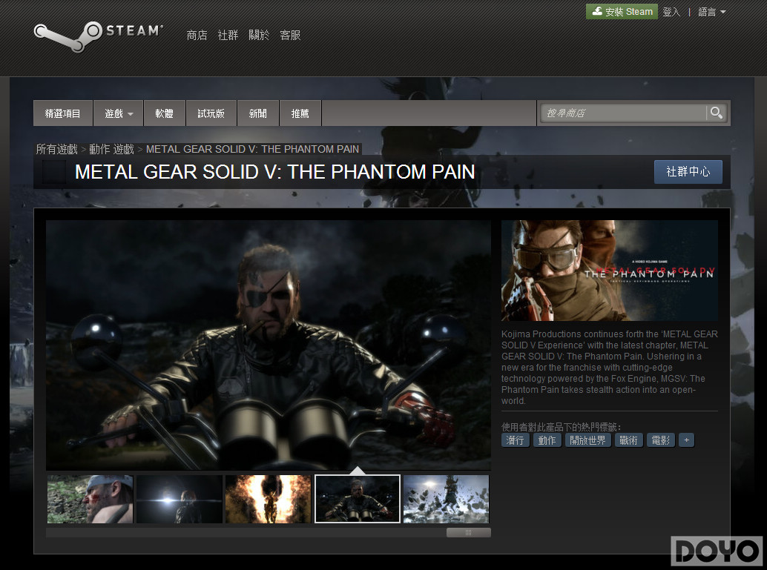Screen dimensions: 767x570
Task: Select the 精選項目 featured tab
Action: tap(62, 113)
